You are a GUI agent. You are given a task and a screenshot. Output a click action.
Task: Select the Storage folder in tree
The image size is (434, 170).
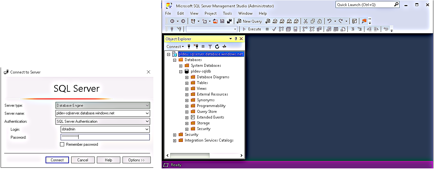tap(203, 123)
